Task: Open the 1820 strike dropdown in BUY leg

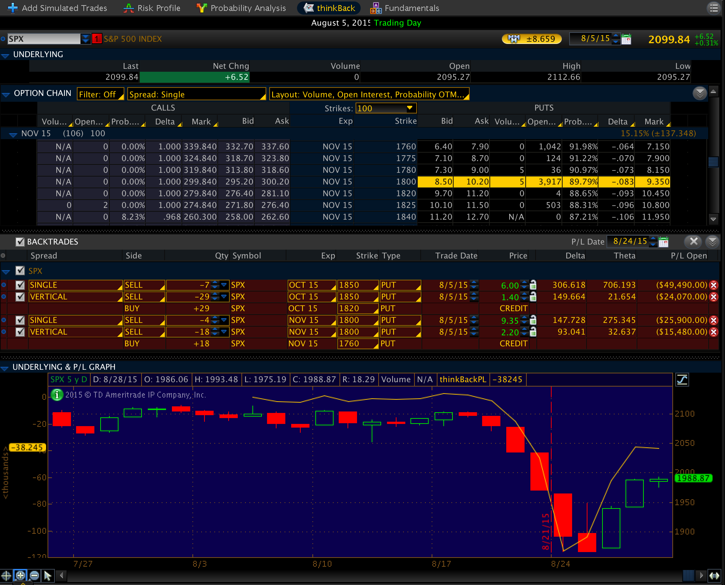Action: click(357, 308)
